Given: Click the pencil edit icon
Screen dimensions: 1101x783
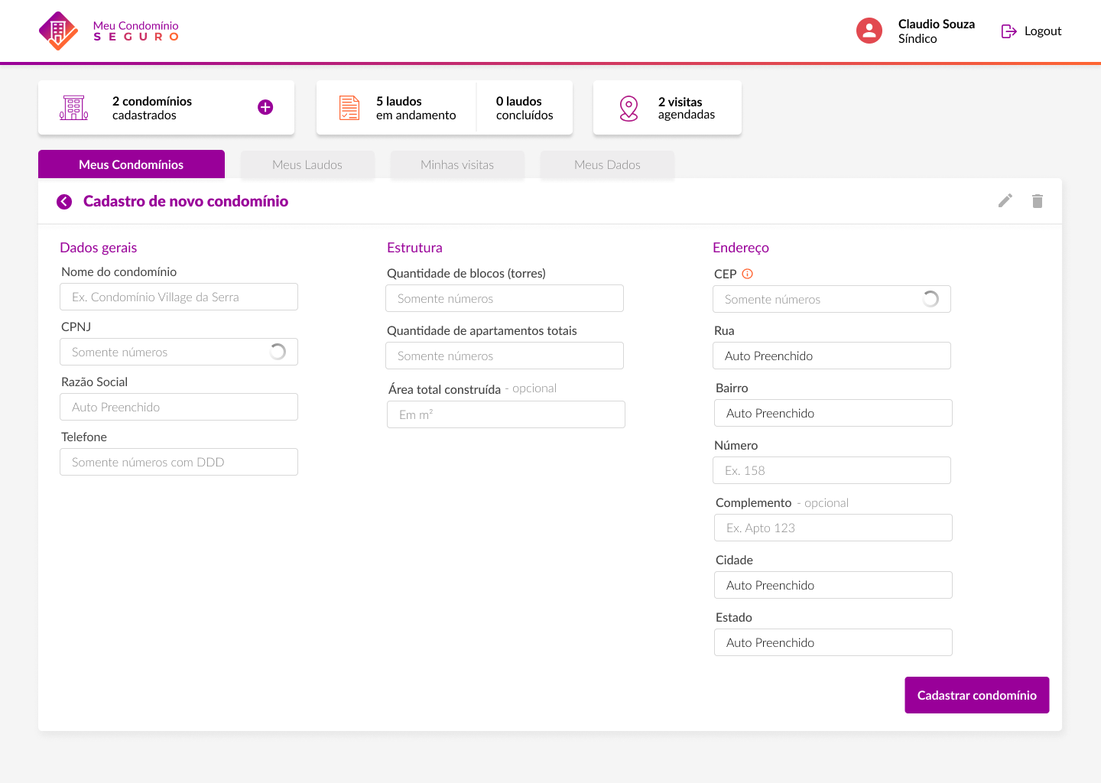Looking at the screenshot, I should click(1005, 200).
